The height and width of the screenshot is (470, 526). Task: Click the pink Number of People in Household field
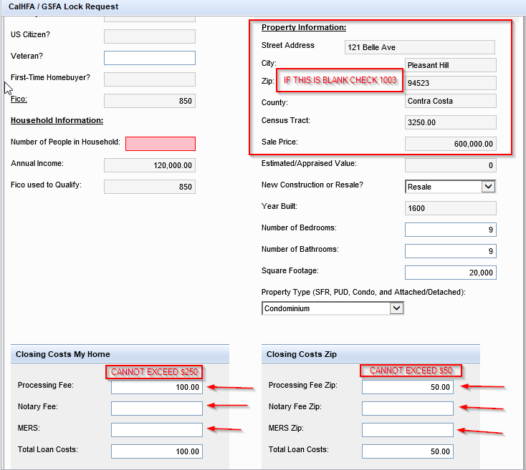161,144
